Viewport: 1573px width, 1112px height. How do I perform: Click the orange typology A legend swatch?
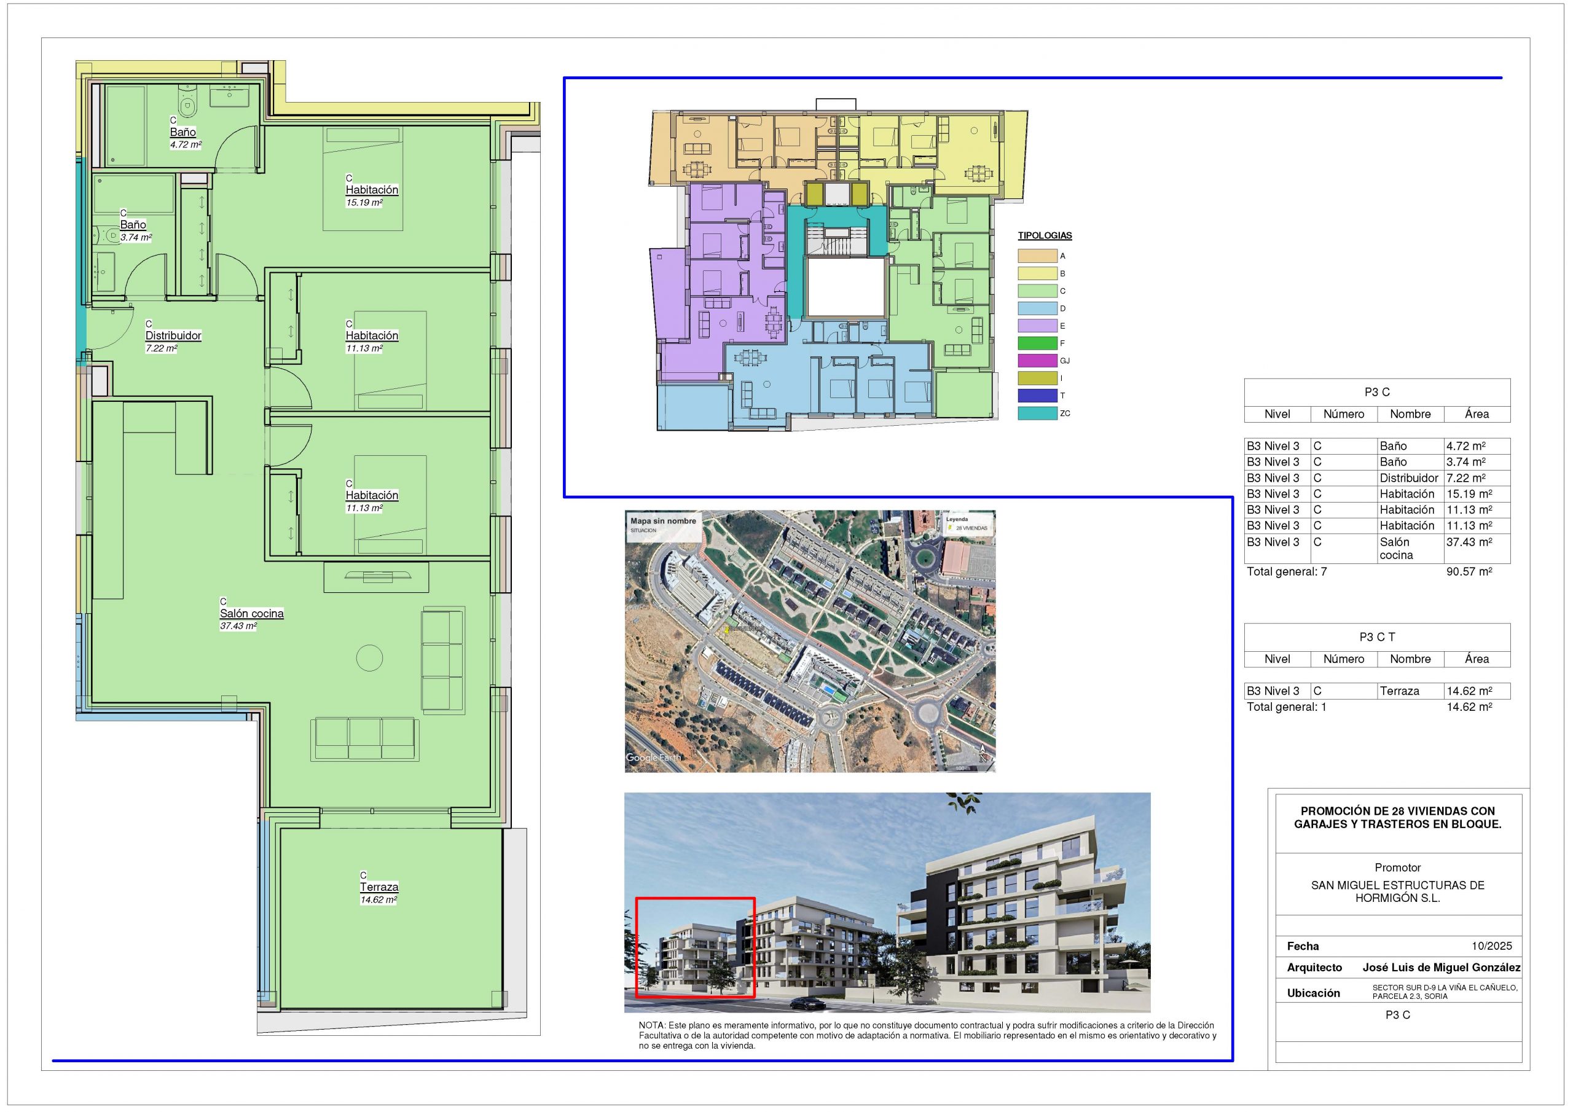pos(1037,256)
